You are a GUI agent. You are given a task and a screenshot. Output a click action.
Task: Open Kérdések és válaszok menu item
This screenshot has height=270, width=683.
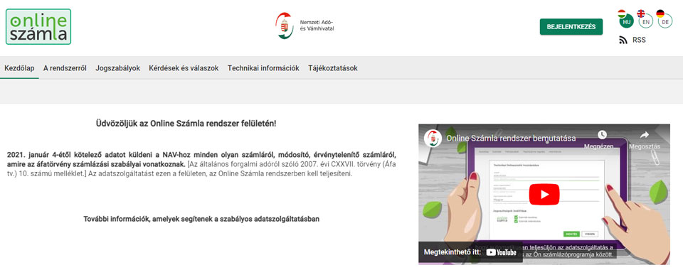pos(184,68)
